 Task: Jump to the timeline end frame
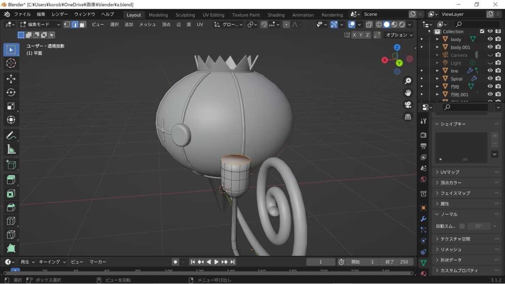(x=232, y=262)
